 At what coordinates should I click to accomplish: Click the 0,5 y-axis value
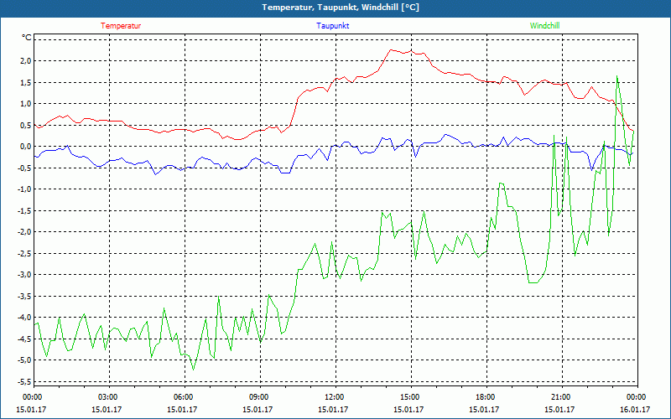tap(26, 125)
